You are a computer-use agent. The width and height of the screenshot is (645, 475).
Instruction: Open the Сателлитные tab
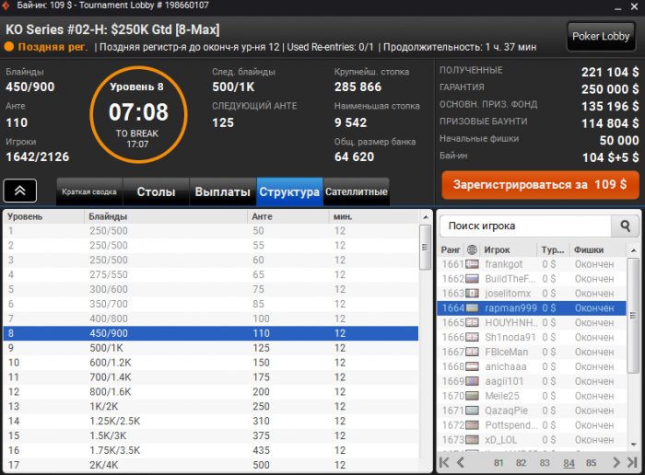pyautogui.click(x=357, y=191)
